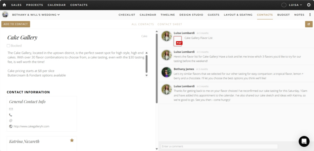The height and width of the screenshot is (151, 314).
Task: Click the description text scrollbar thumb
Action: click(x=146, y=64)
